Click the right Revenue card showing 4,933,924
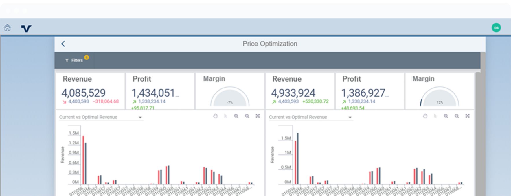Viewport: 511px width, 196px height. point(300,91)
